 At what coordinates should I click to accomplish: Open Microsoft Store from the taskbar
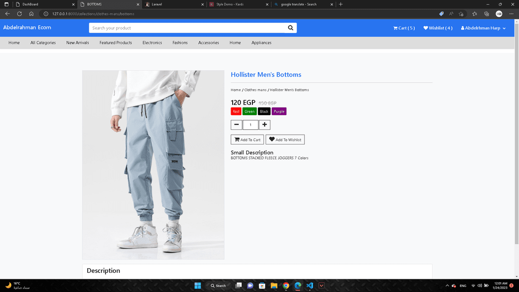click(x=262, y=286)
